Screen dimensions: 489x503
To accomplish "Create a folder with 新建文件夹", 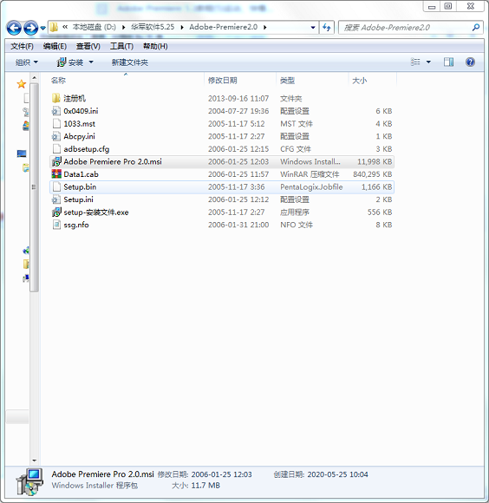I will (129, 62).
